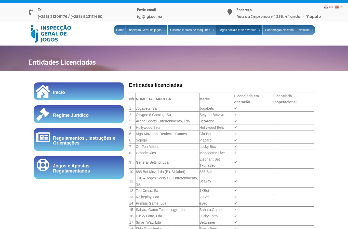Click the Entidades Licenciadas banner title
Image resolution: width=348 pixels, height=229 pixels.
point(62,62)
